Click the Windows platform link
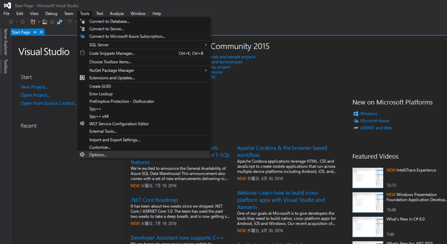447x244 pixels. click(x=368, y=114)
